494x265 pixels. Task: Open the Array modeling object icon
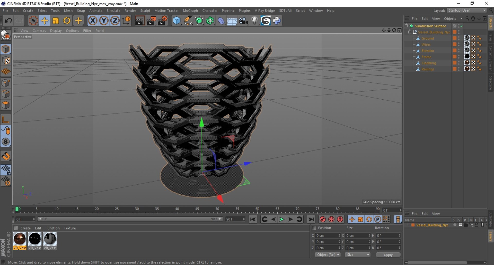tap(210, 21)
